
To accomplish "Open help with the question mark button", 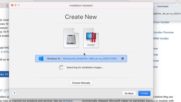I will tap(14, 93).
